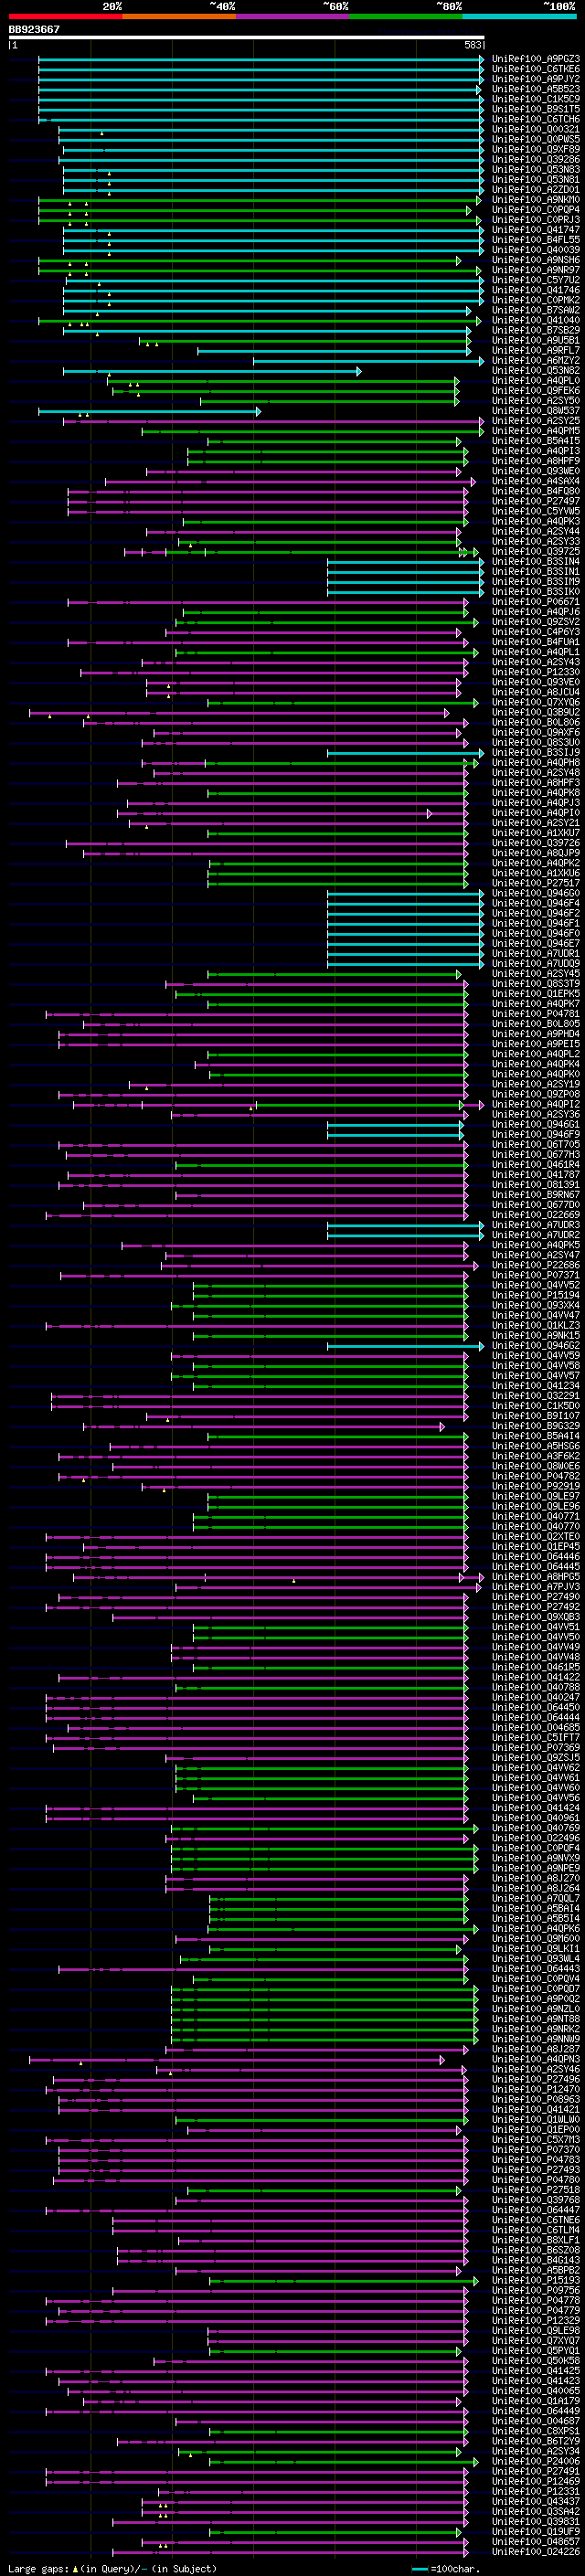The image size is (585, 2576).
Task: Select the UniRef100_Q9XF89 entry
Action: tap(536, 149)
